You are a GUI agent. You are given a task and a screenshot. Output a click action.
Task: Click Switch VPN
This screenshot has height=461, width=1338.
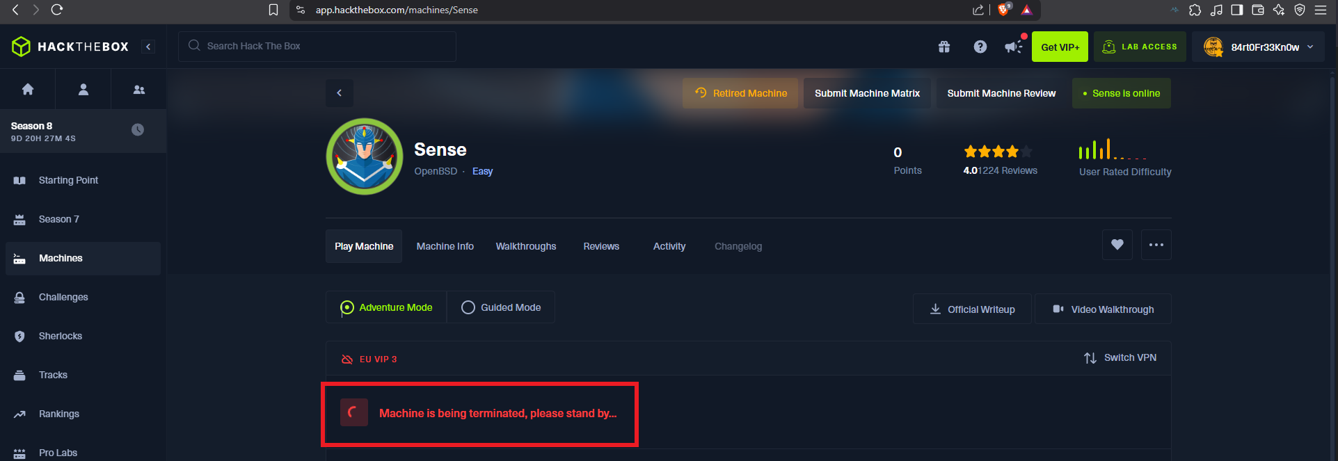click(x=1120, y=357)
